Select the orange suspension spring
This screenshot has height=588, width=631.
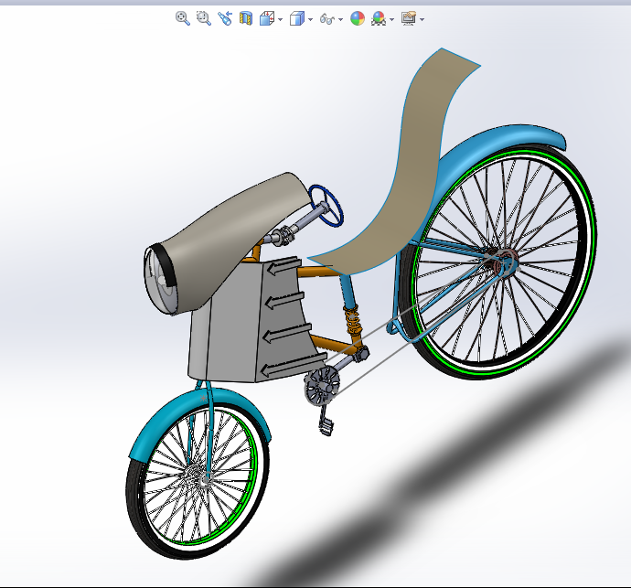click(353, 319)
